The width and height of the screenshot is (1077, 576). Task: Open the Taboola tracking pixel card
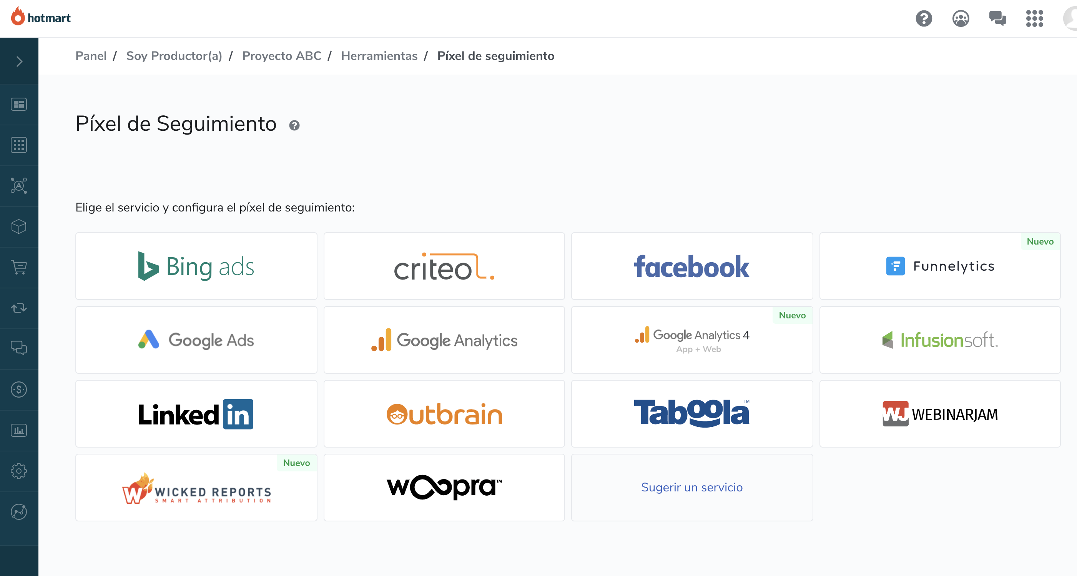click(692, 414)
